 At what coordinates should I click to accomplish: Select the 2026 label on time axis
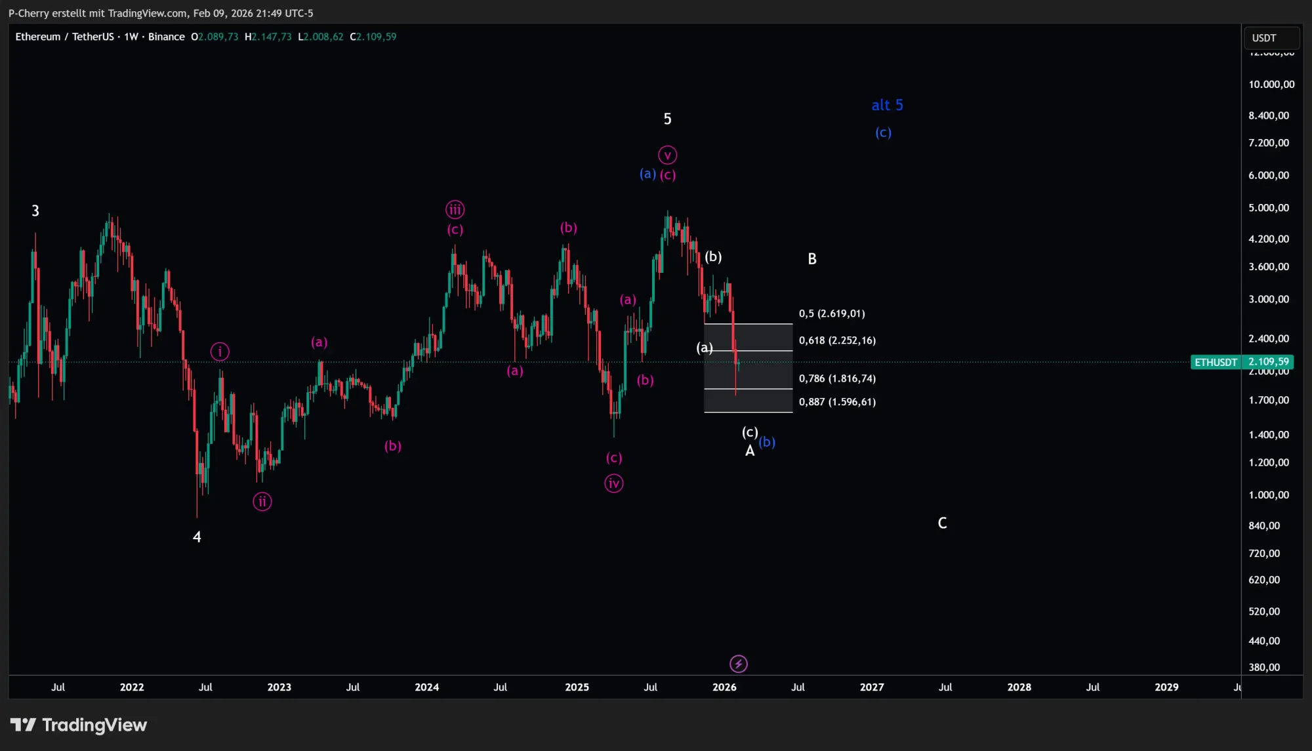[724, 687]
